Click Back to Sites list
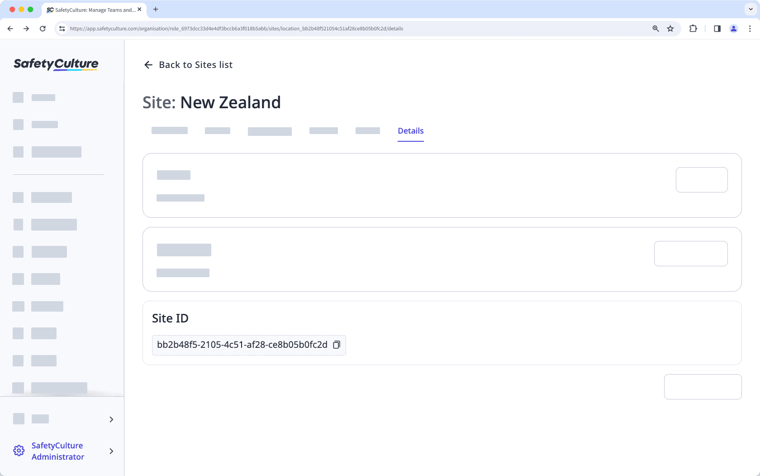Image resolution: width=760 pixels, height=476 pixels. click(195, 65)
